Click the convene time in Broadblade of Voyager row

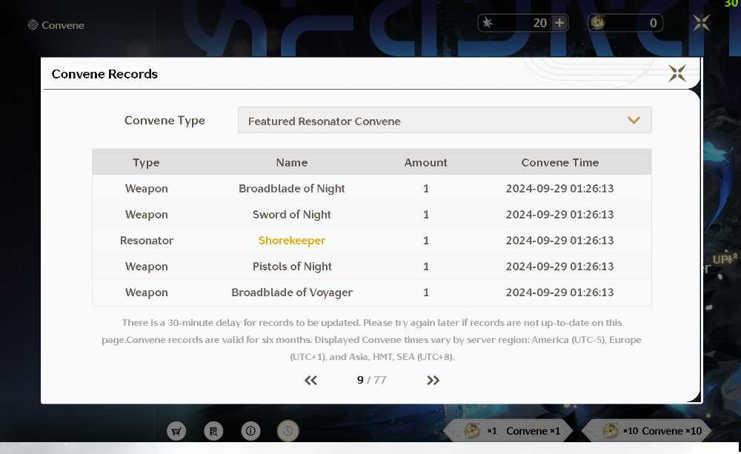tap(559, 293)
